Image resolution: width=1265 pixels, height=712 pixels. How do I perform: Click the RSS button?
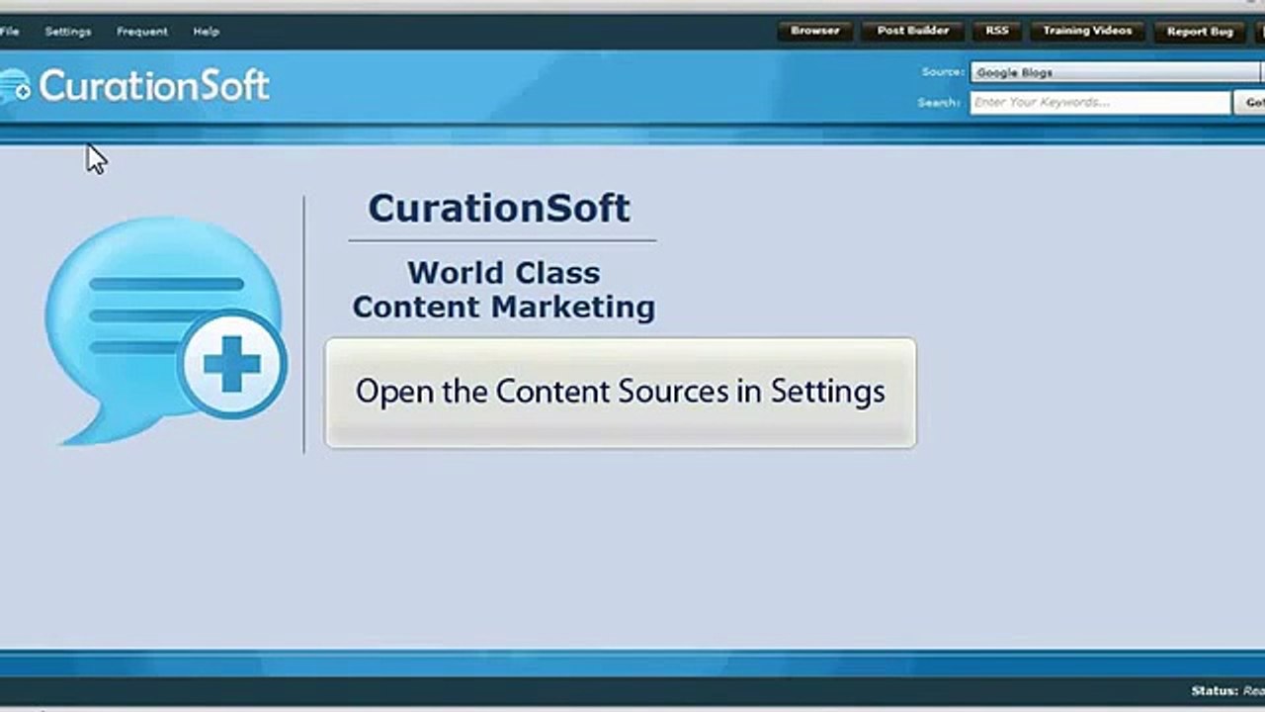[x=996, y=31]
